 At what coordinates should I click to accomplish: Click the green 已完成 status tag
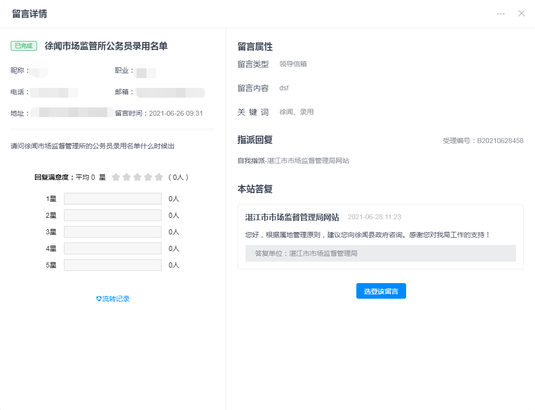pos(24,46)
